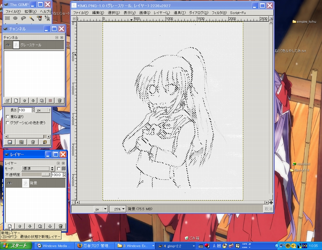
Task: Duplicate layer icon in Layers panel
Action: 40,226
